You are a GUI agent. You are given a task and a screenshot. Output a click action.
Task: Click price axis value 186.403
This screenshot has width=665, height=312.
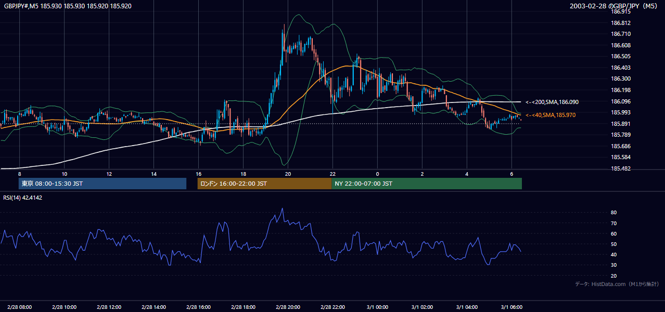click(x=621, y=68)
